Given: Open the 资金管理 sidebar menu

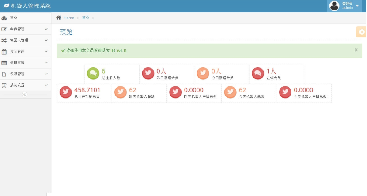Looking at the screenshot, I should coord(26,52).
